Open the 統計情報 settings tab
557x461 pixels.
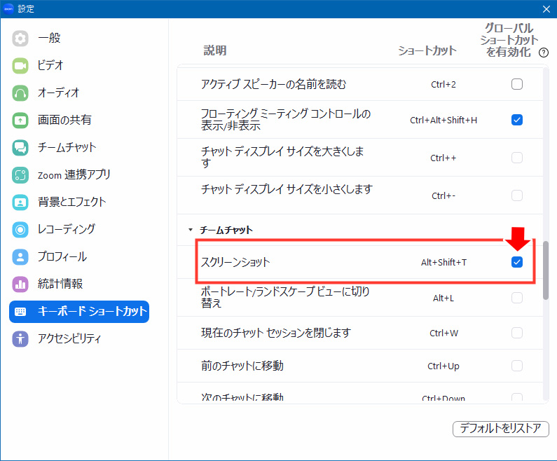[x=60, y=284]
